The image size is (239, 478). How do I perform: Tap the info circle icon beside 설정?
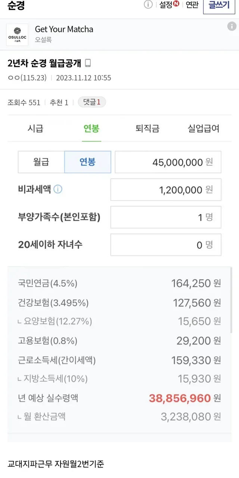[148, 4]
